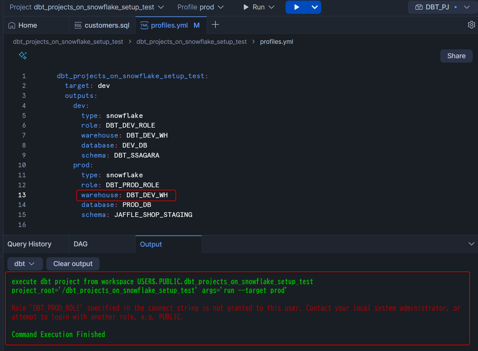Click the Clear output button
Screen dimensions: 478x351
click(73, 264)
